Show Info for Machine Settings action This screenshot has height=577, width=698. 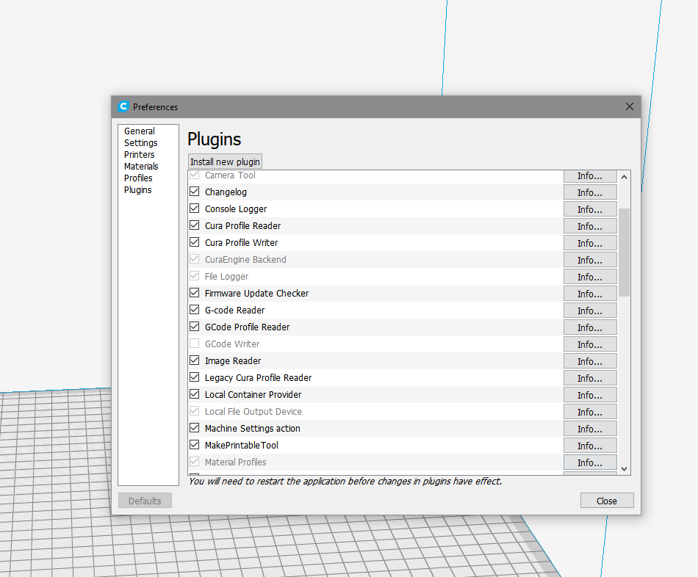coord(590,429)
